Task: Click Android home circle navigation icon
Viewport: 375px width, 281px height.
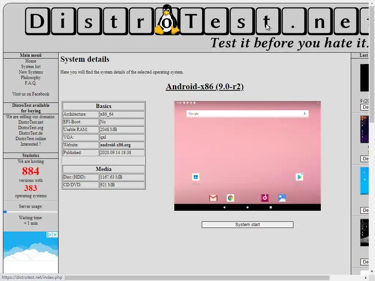Action: (248, 207)
